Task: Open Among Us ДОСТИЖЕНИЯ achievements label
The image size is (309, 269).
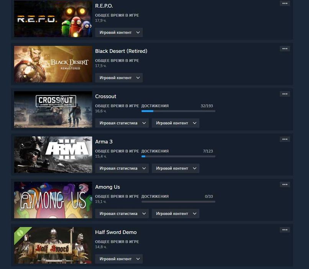Action: 155,196
